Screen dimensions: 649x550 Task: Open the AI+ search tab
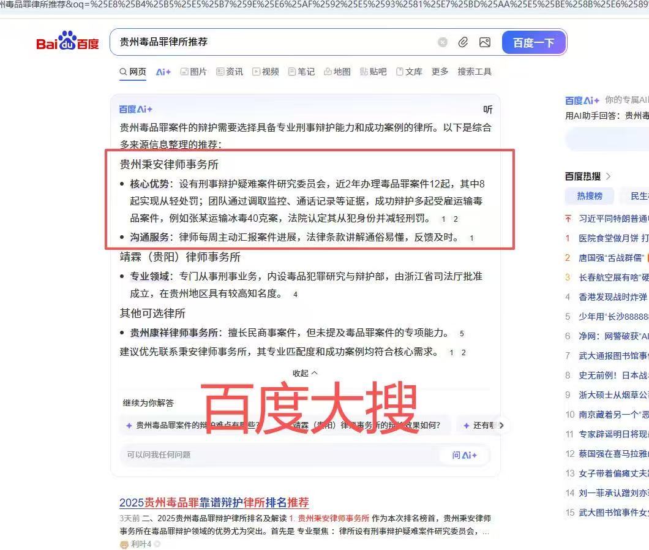point(163,72)
